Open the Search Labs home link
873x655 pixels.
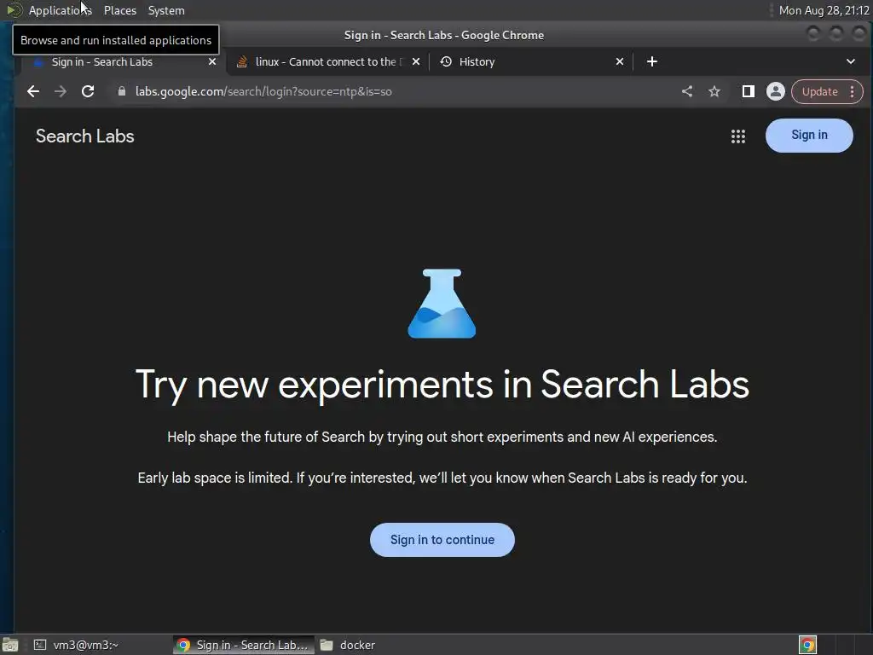coord(84,136)
